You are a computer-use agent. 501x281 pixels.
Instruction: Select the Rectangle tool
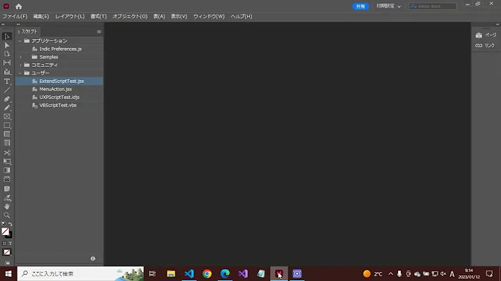(7, 125)
